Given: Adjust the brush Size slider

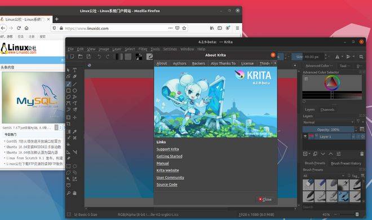Looking at the screenshot, I should (308, 57).
